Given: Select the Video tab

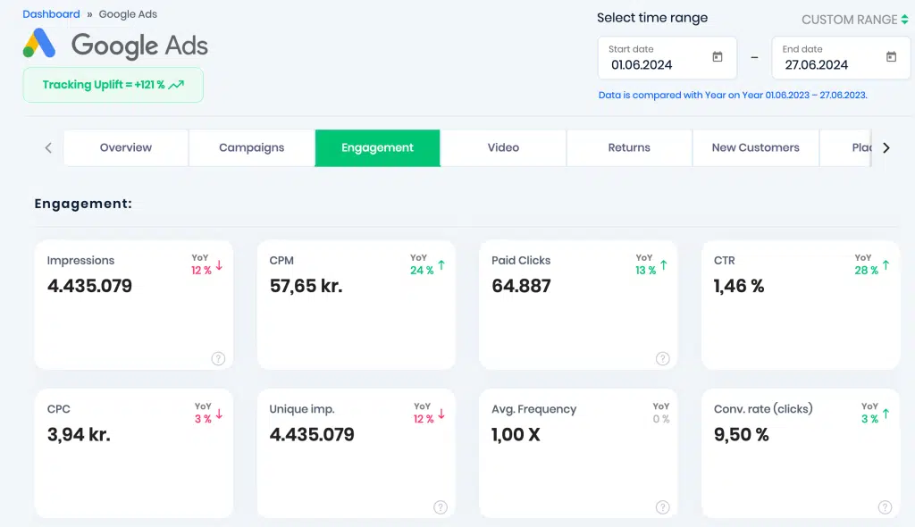Looking at the screenshot, I should (503, 147).
